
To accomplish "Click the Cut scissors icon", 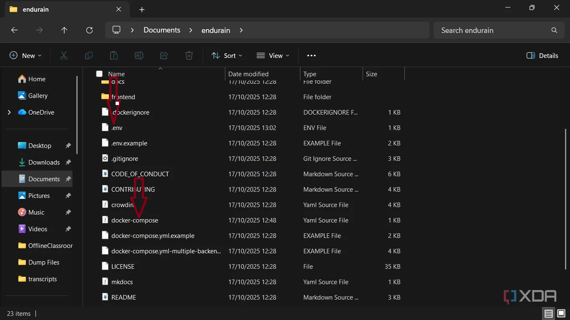I will tap(64, 55).
